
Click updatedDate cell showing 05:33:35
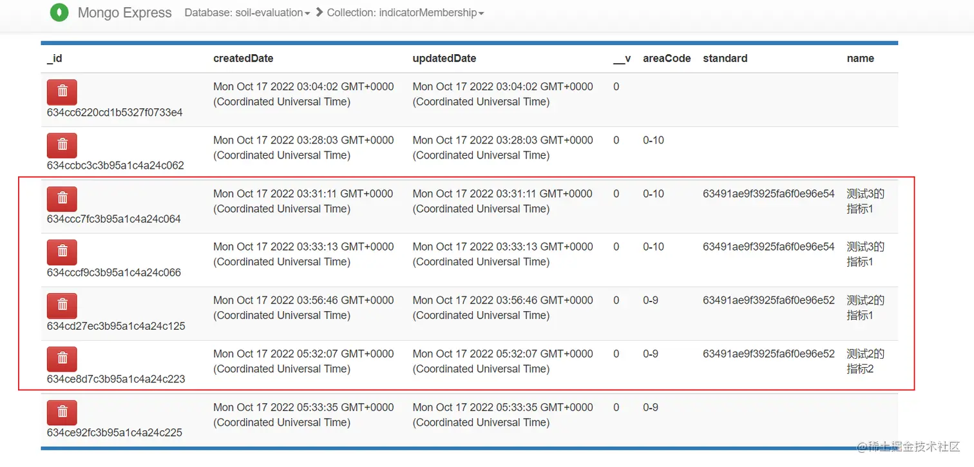502,414
